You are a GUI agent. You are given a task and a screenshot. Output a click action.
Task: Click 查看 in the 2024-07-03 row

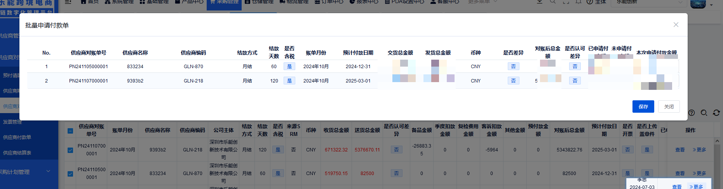tap(677, 187)
